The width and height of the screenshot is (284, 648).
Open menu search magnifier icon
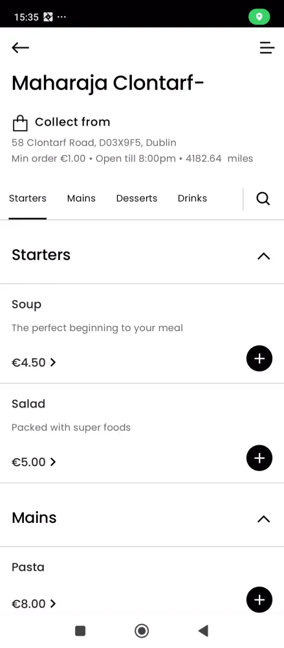pos(263,199)
